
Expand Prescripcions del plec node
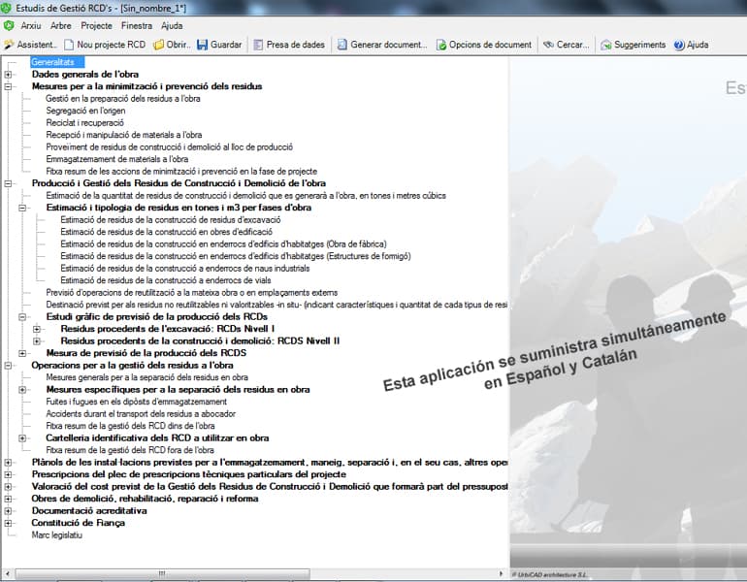pyautogui.click(x=8, y=474)
